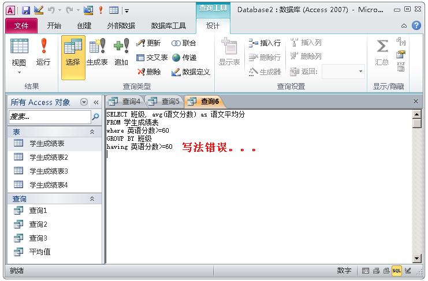Click 生成器 in query settings
The image size is (428, 281).
coord(265,72)
